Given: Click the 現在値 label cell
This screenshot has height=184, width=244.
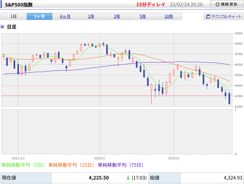Looking at the screenshot, I should click(26, 178).
